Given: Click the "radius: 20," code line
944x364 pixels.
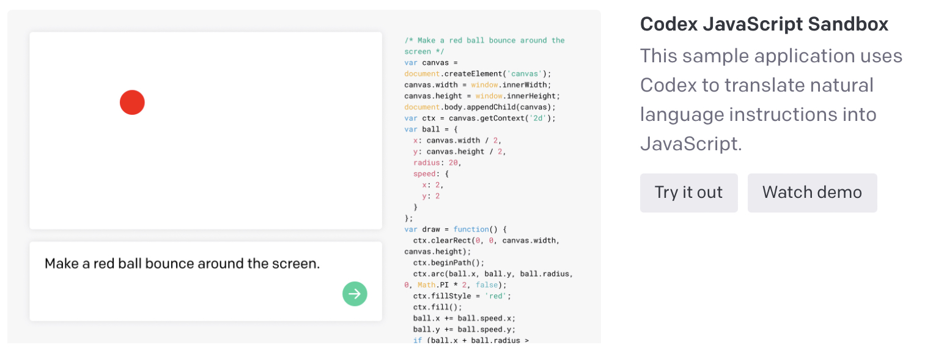Looking at the screenshot, I should [x=438, y=162].
